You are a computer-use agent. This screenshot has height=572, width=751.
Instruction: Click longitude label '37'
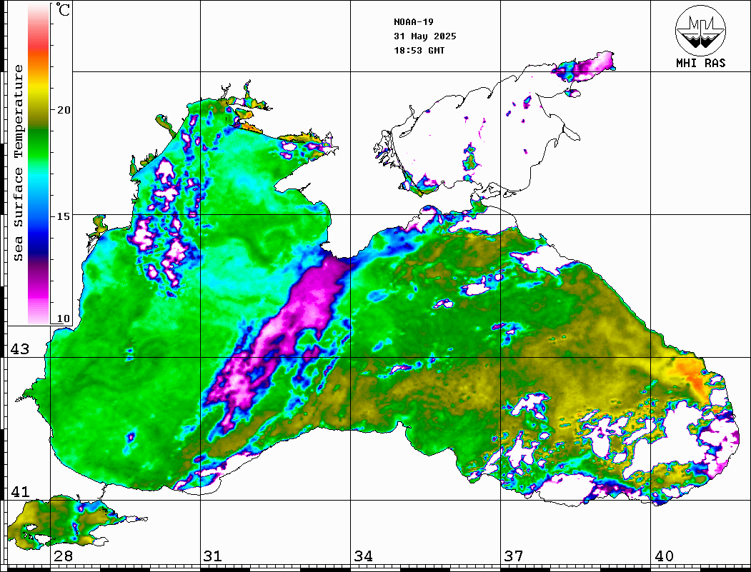click(x=514, y=556)
